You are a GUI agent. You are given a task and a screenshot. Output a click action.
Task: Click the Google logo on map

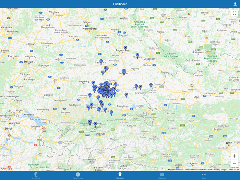tap(7, 168)
